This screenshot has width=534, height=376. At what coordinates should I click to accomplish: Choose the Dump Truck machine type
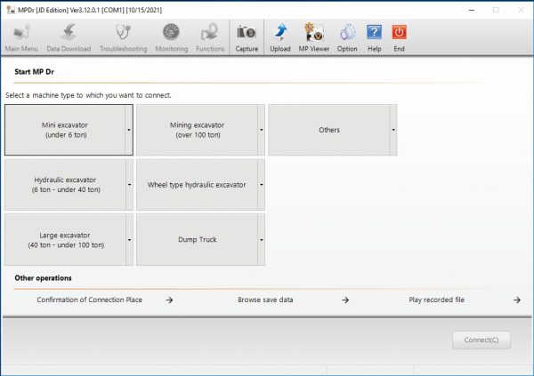pyautogui.click(x=197, y=240)
